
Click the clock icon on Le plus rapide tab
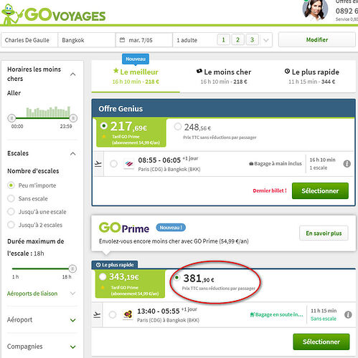(x=287, y=71)
